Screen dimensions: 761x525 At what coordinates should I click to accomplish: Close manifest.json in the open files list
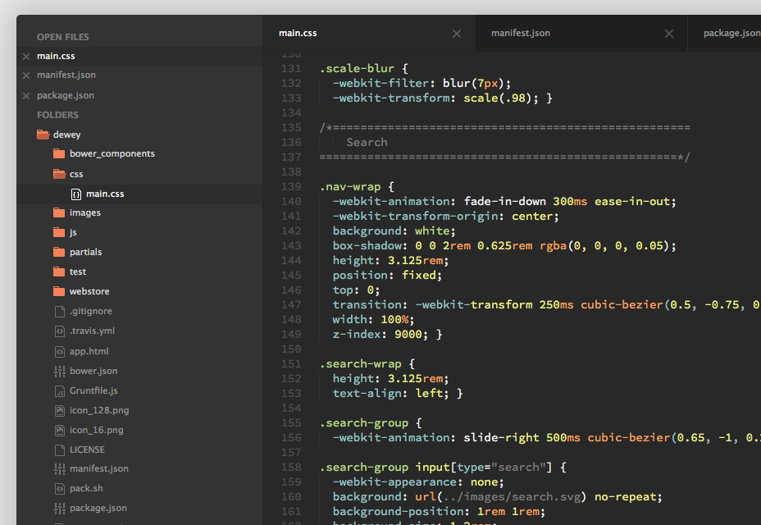26,75
